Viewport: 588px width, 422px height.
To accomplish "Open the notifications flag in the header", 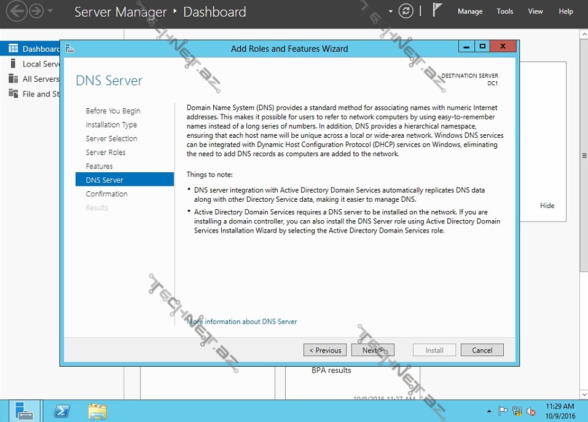I will 437,10.
